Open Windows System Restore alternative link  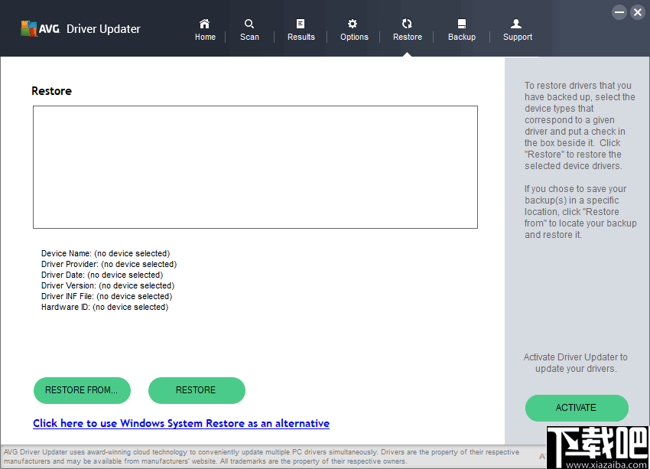point(181,423)
